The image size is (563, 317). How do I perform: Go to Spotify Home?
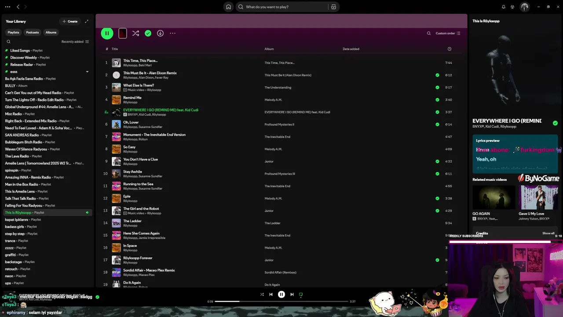click(x=228, y=7)
